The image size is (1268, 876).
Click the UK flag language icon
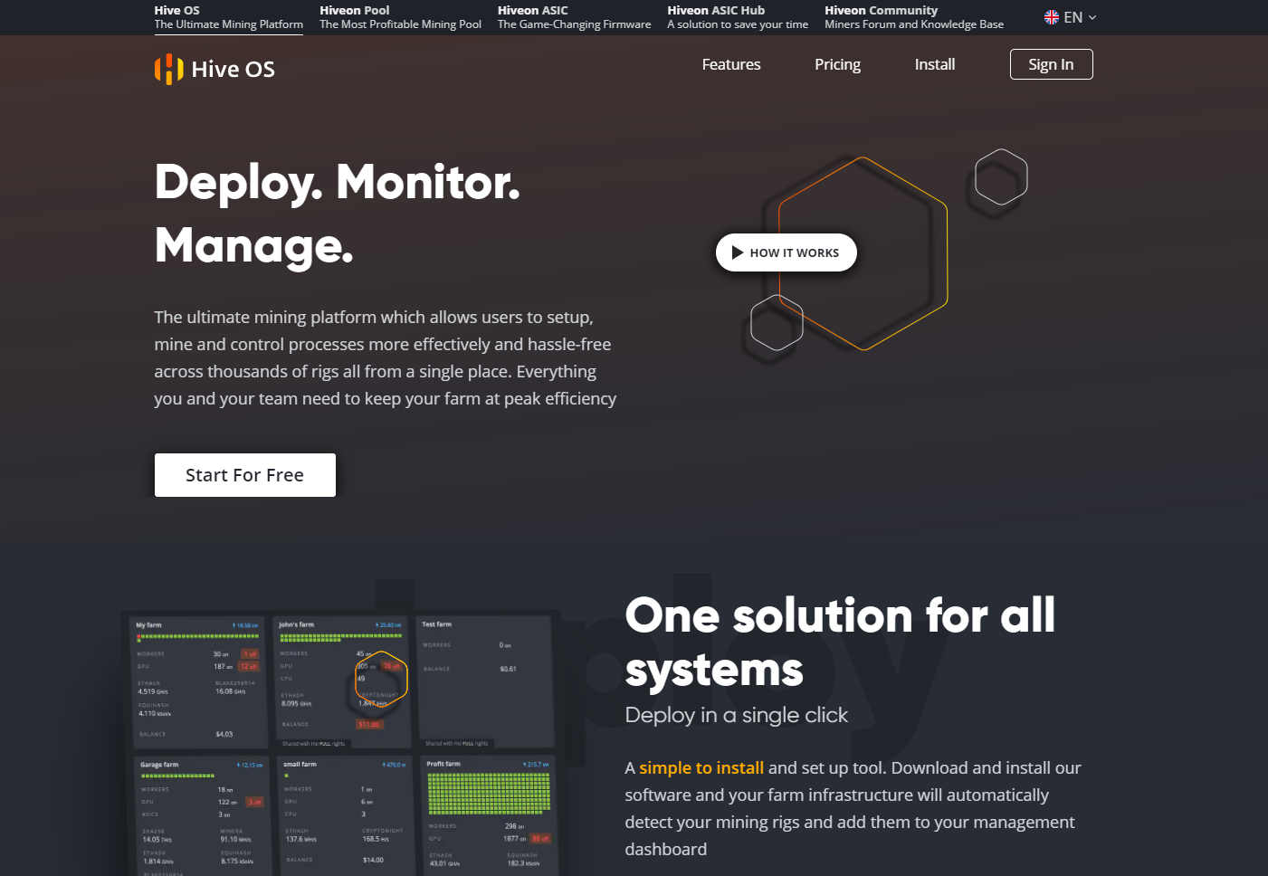(x=1051, y=17)
